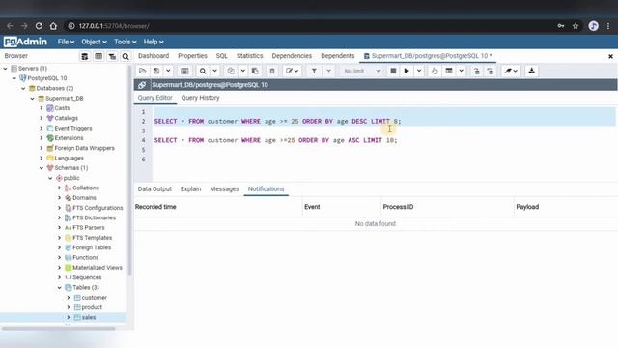Open the Clear eraser dropdown
Screen dimensions: 618x348
(x=511, y=71)
